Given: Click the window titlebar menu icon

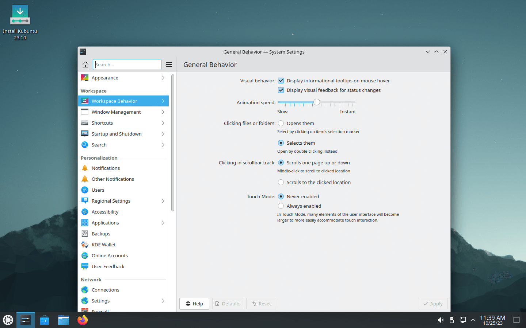Looking at the screenshot, I should (x=83, y=52).
